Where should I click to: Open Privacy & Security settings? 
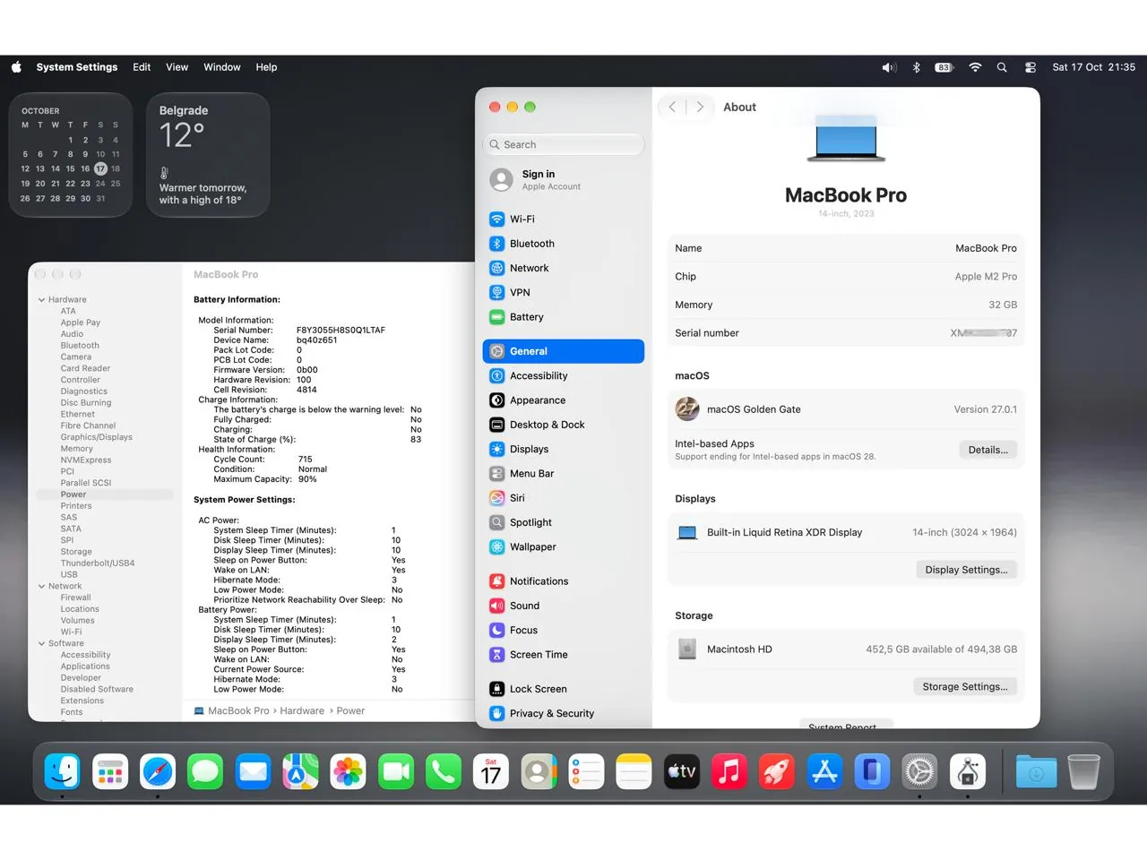tap(563, 713)
